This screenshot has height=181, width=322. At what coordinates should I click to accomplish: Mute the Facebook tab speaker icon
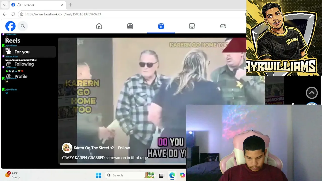(19, 5)
